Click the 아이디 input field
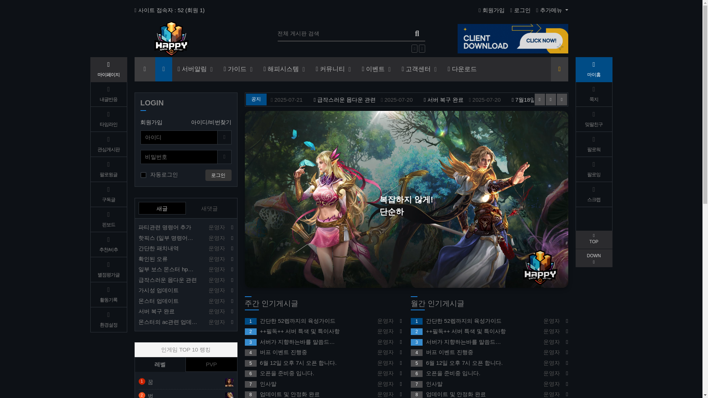The height and width of the screenshot is (398, 708). (x=179, y=137)
